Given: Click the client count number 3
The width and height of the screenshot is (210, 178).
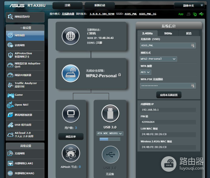Looking at the screenshot, I should 76,128.
